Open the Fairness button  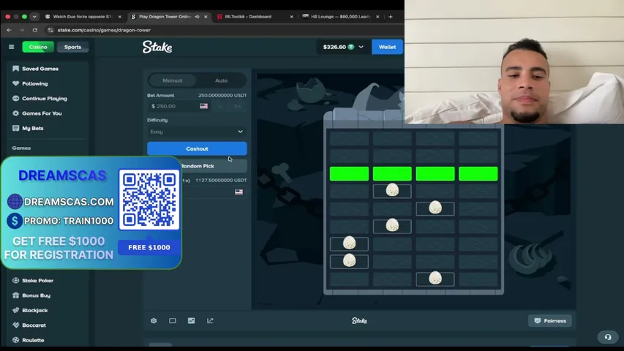click(x=550, y=321)
